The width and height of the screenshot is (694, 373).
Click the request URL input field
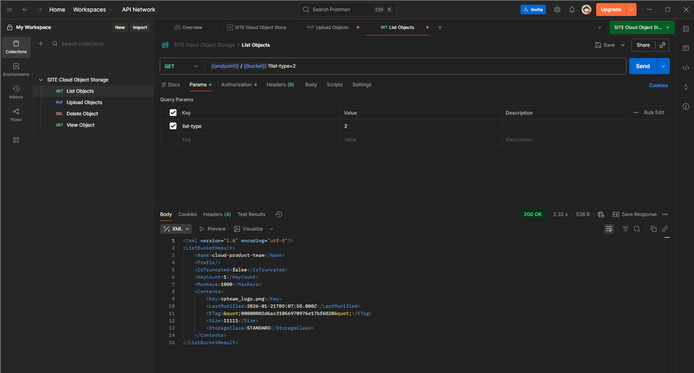[416, 67]
